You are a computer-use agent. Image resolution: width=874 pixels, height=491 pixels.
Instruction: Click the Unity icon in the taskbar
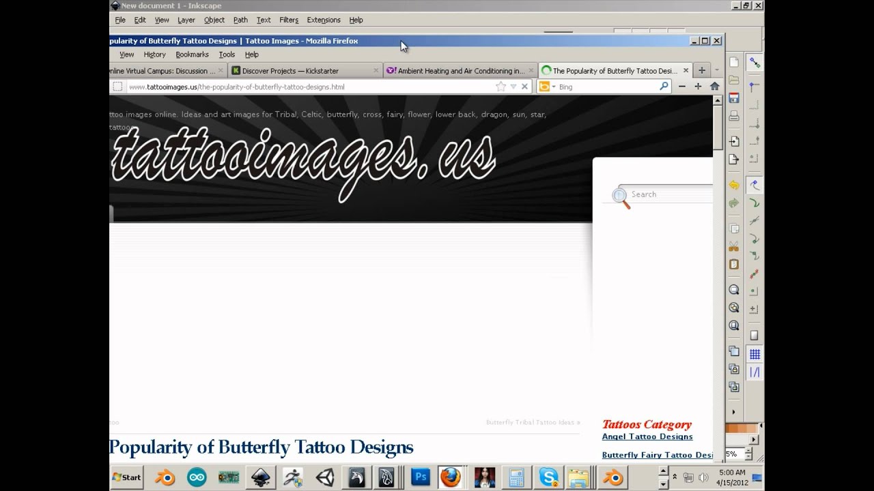click(x=325, y=477)
